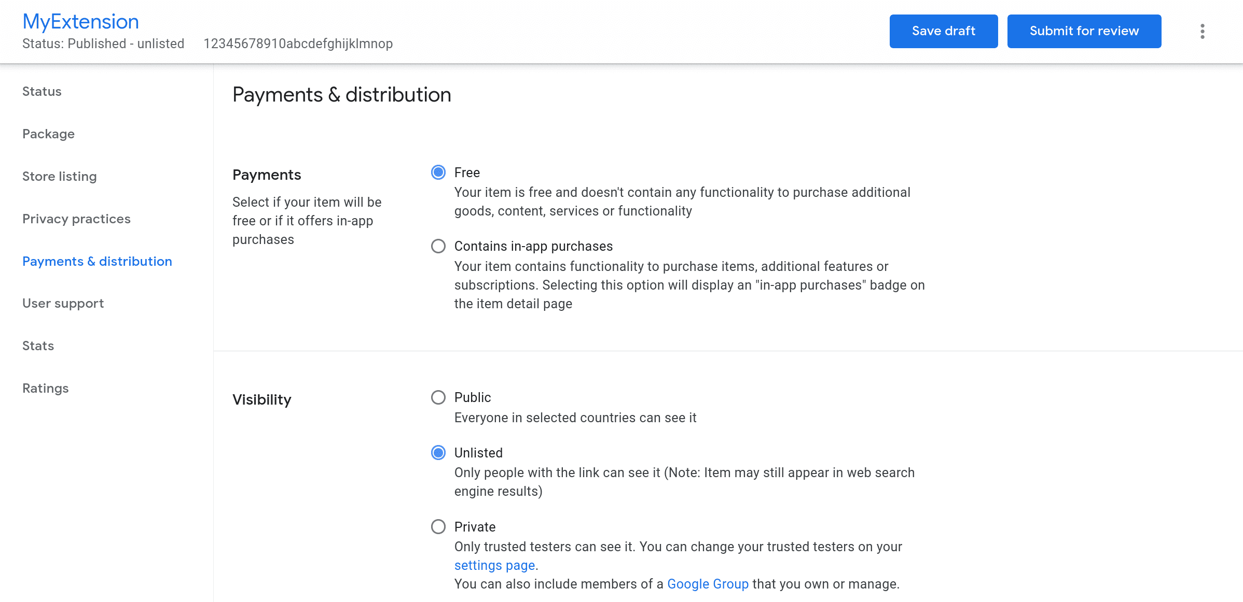This screenshot has height=602, width=1243.
Task: Enable Contains in-app purchases option
Action: pyautogui.click(x=438, y=246)
